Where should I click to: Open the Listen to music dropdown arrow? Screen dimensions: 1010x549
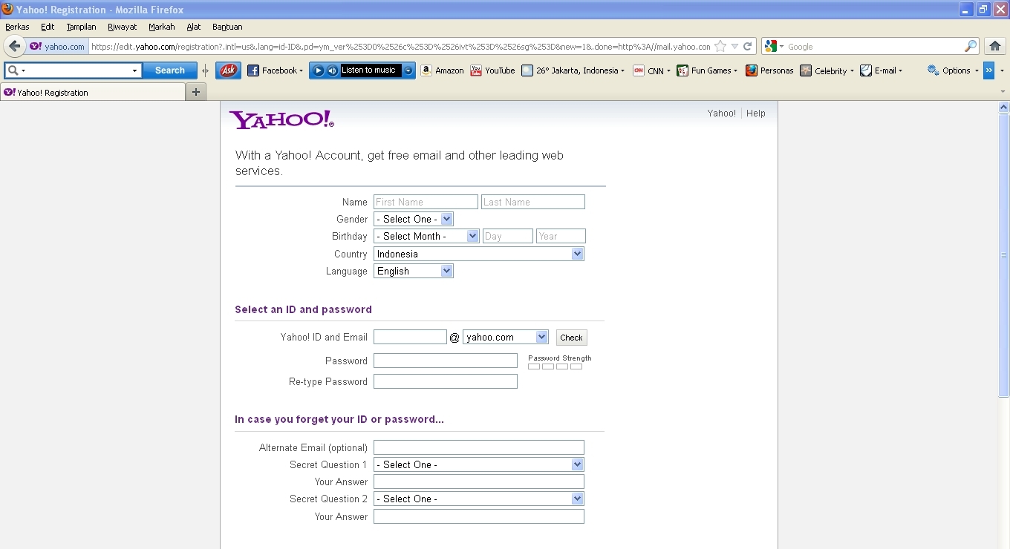coord(408,70)
